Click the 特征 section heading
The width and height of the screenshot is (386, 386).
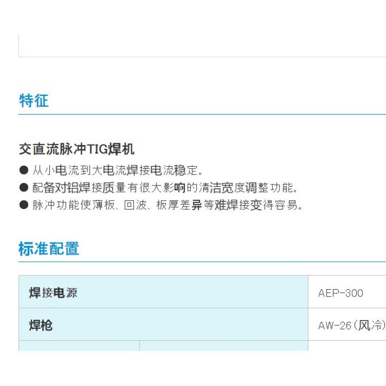[x=34, y=101]
